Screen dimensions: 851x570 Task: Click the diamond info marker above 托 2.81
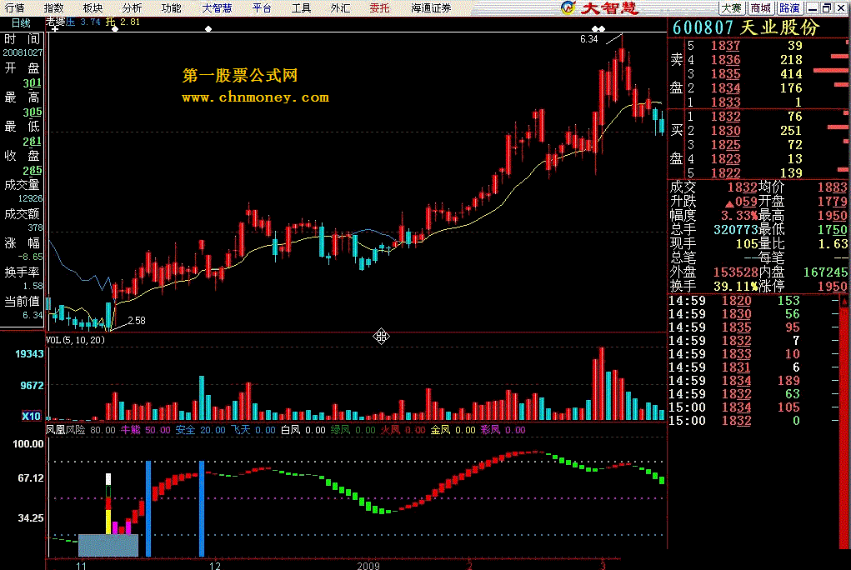(114, 29)
